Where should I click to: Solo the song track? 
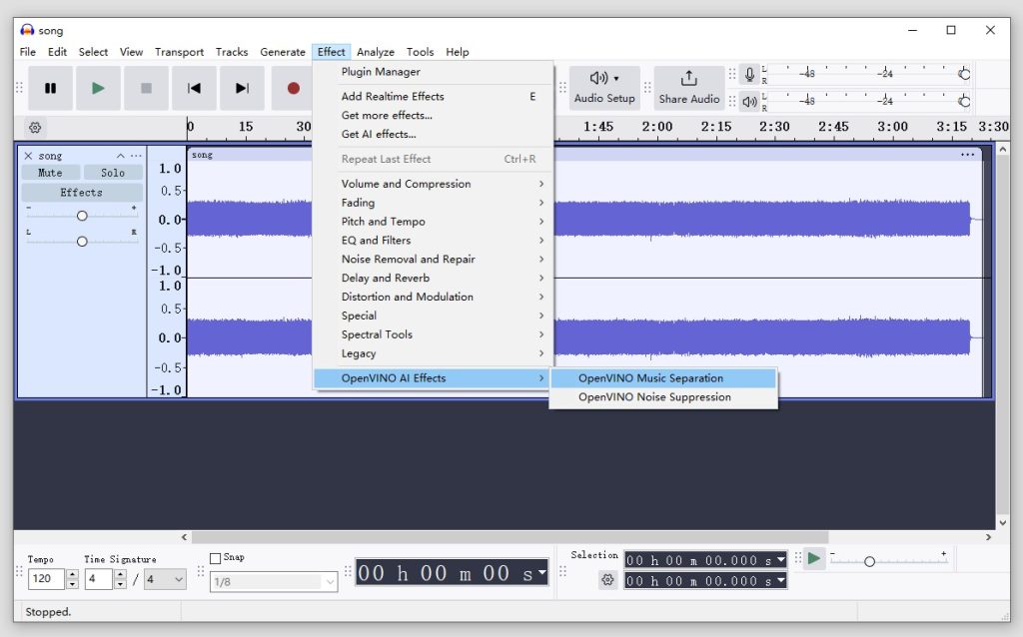click(113, 173)
